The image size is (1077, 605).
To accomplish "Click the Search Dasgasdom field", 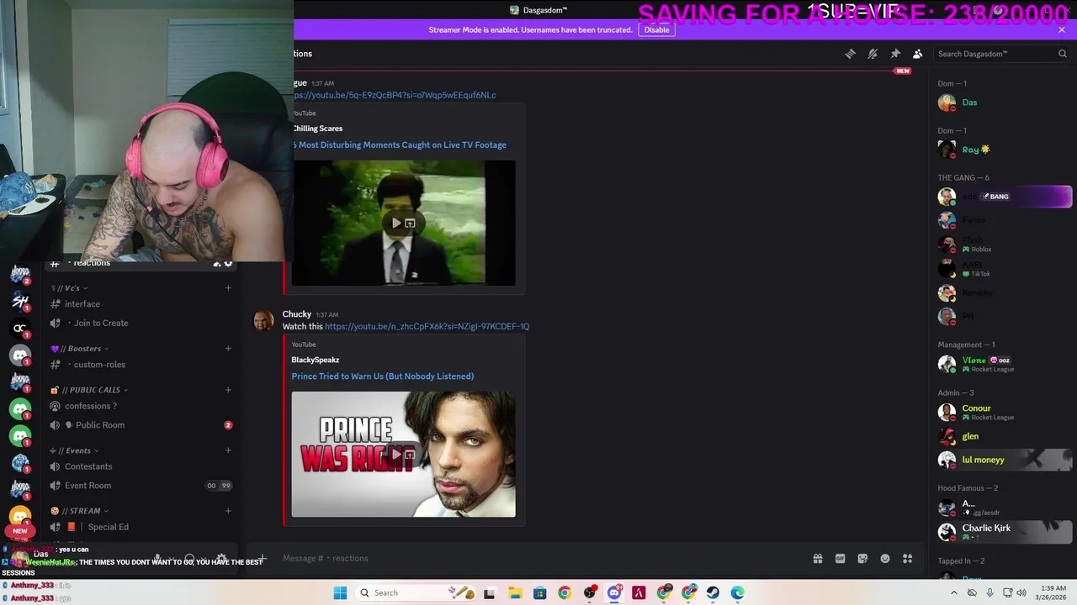I will click(1001, 54).
